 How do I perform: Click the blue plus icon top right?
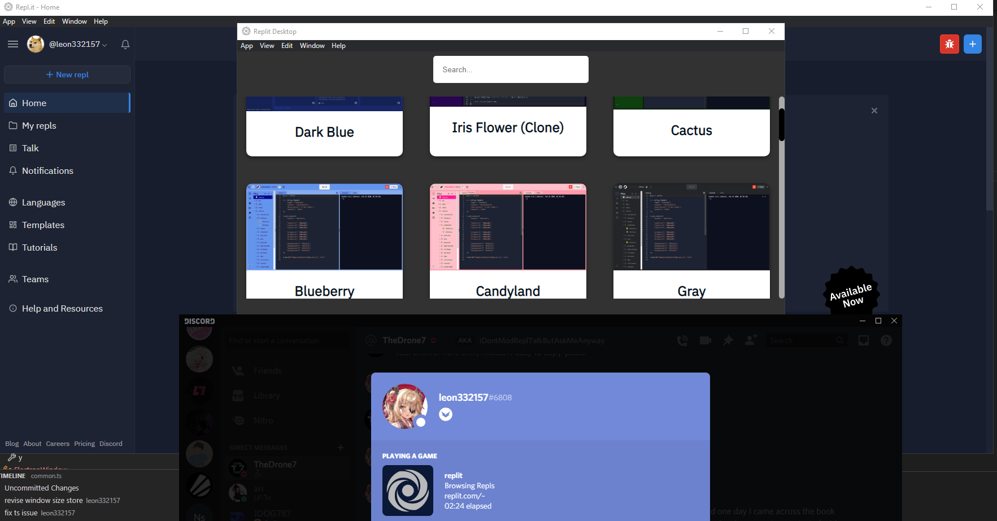[x=973, y=44]
